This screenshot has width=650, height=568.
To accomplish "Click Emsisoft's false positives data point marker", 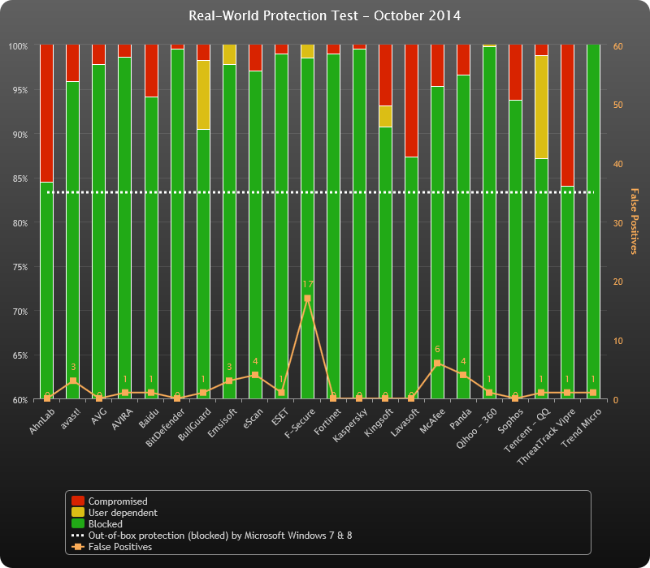I will pyautogui.click(x=229, y=381).
